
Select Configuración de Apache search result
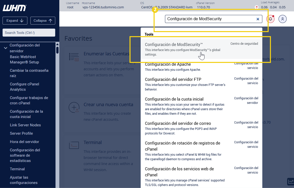[201, 67]
